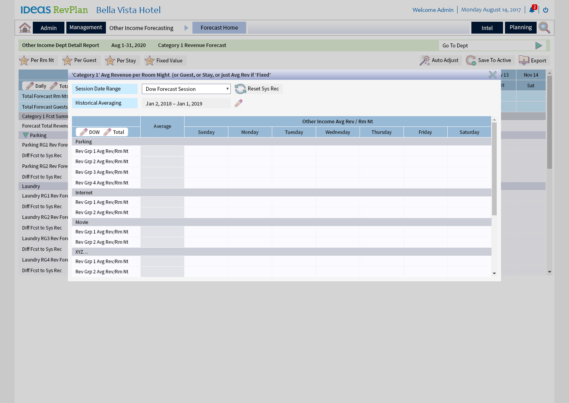Click dialog scrollbar down arrow

(x=494, y=273)
